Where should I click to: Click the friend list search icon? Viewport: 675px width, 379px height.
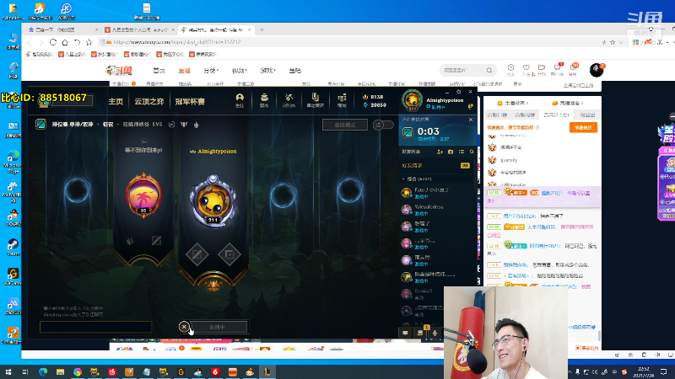pyautogui.click(x=472, y=152)
